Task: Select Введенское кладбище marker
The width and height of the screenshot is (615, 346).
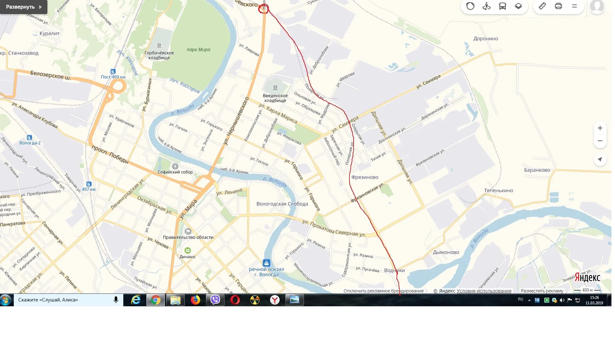Action: pyautogui.click(x=275, y=88)
